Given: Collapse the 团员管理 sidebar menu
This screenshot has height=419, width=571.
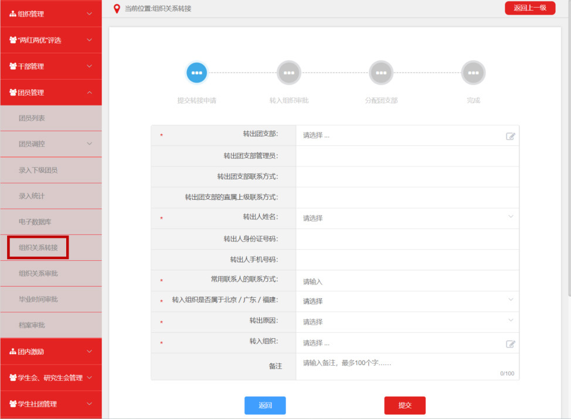Looking at the screenshot, I should (51, 93).
